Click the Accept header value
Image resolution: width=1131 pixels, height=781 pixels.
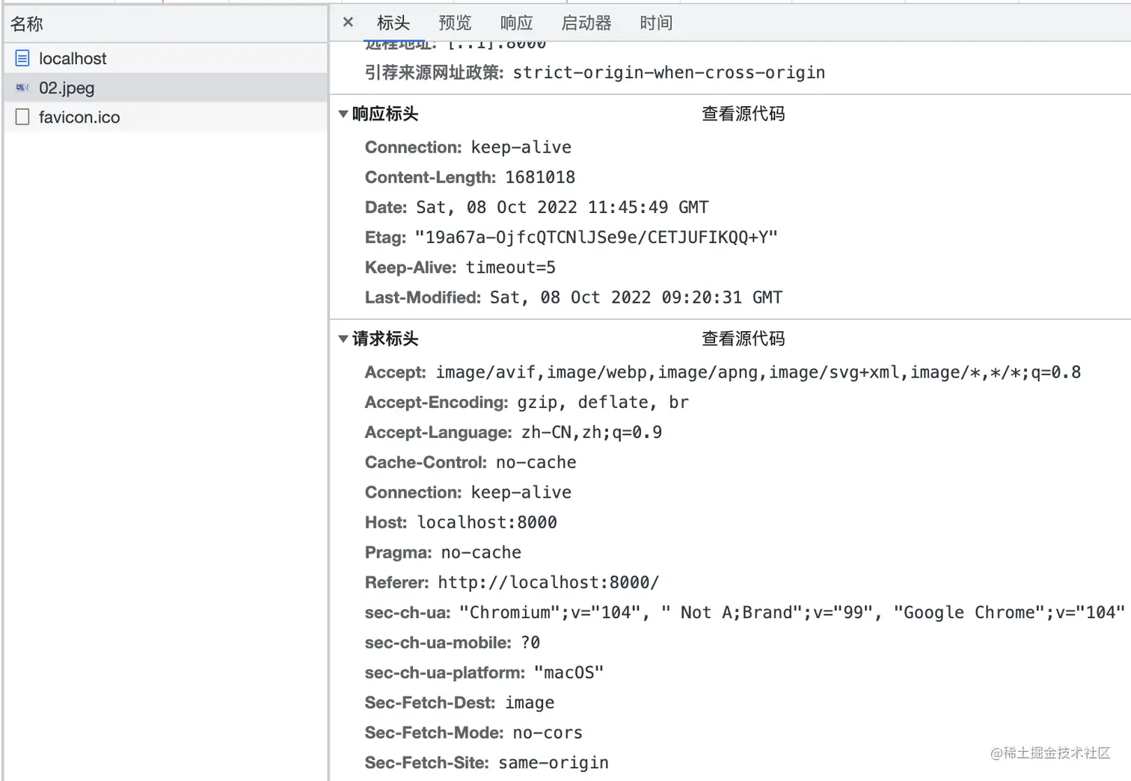click(x=758, y=372)
